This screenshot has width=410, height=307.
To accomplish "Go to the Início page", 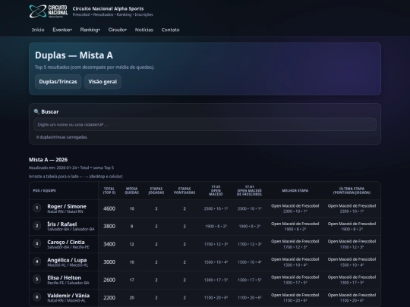I will [x=38, y=30].
